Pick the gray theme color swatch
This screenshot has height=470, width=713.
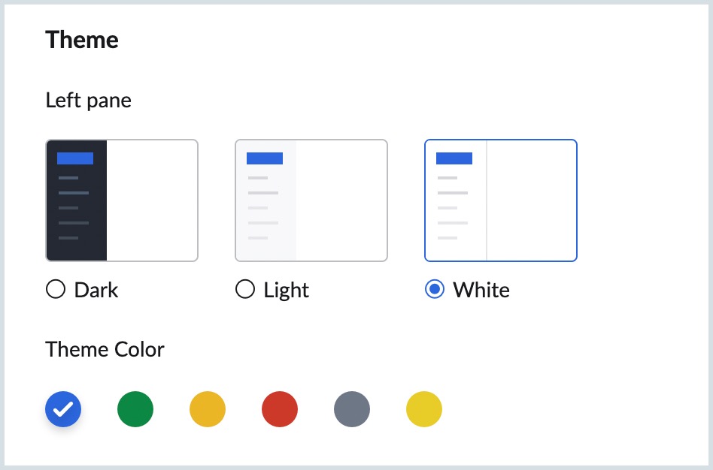click(352, 409)
